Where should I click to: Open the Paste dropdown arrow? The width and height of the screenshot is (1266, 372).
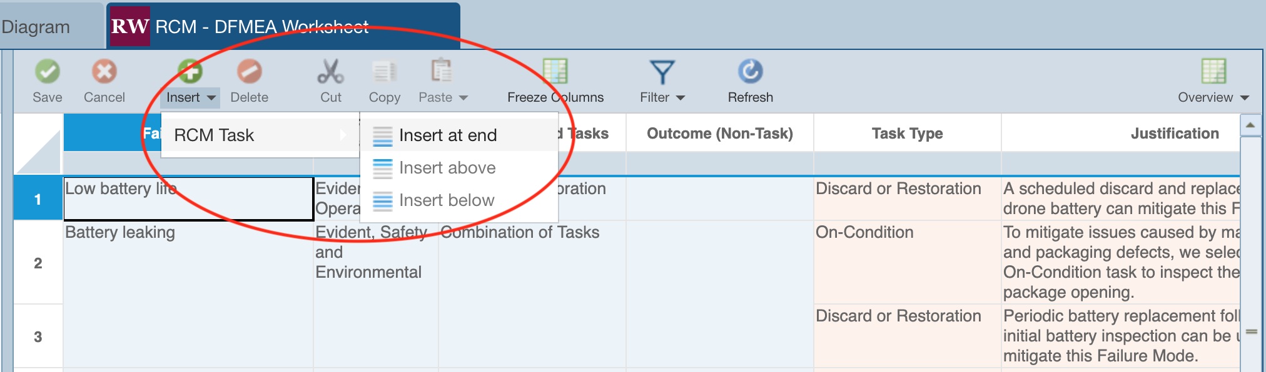[x=463, y=98]
